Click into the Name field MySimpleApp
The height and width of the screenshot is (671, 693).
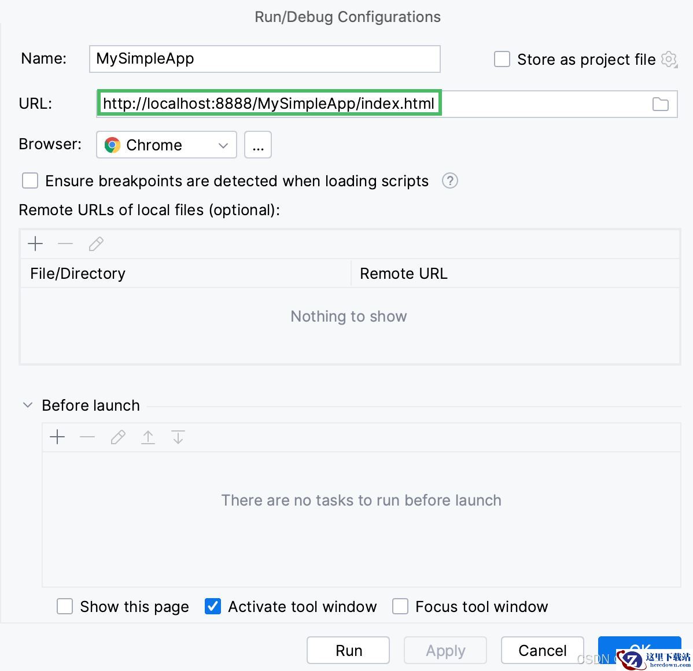265,59
